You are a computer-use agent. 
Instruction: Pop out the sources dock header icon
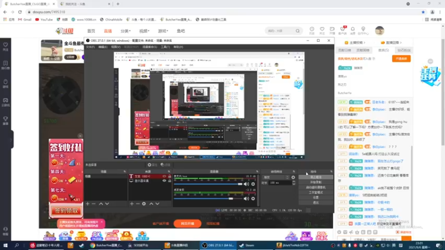click(169, 172)
